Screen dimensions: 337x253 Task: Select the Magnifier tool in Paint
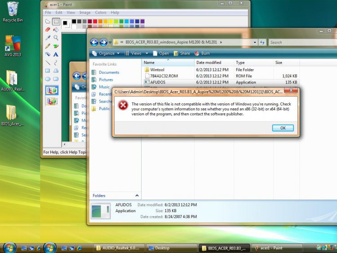56,38
